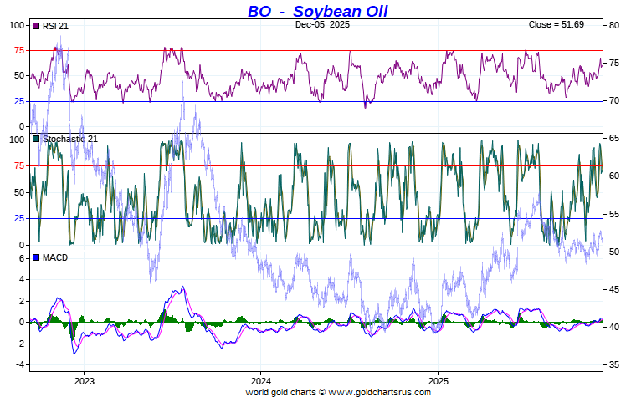Click the 65 right price axis label
Viewport: 636px width, 397px height.
(x=614, y=138)
